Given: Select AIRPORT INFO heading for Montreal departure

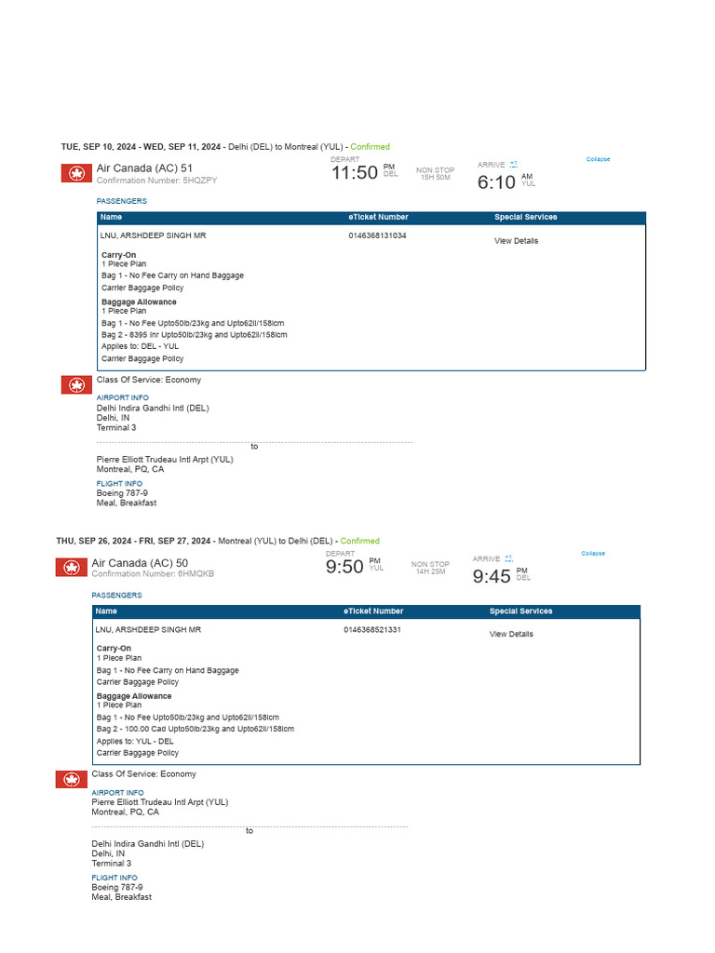Looking at the screenshot, I should pyautogui.click(x=117, y=793).
